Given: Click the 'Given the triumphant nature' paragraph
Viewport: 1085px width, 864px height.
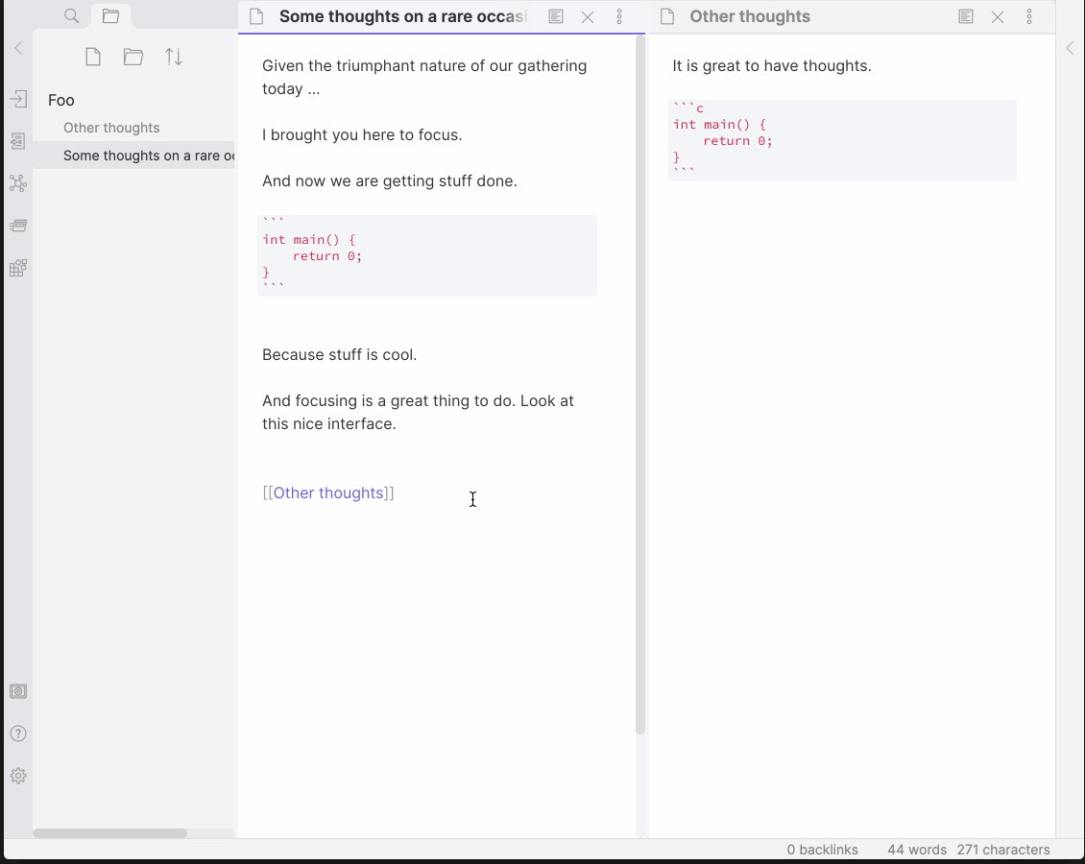Looking at the screenshot, I should pyautogui.click(x=424, y=78).
